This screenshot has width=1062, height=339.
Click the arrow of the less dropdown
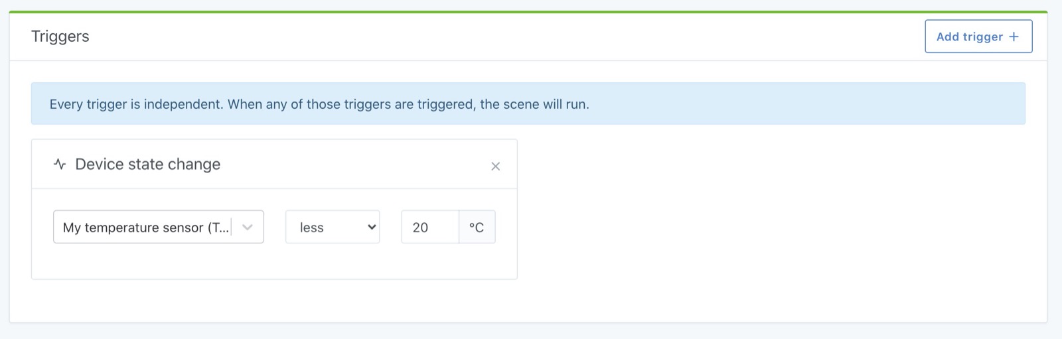pos(372,228)
